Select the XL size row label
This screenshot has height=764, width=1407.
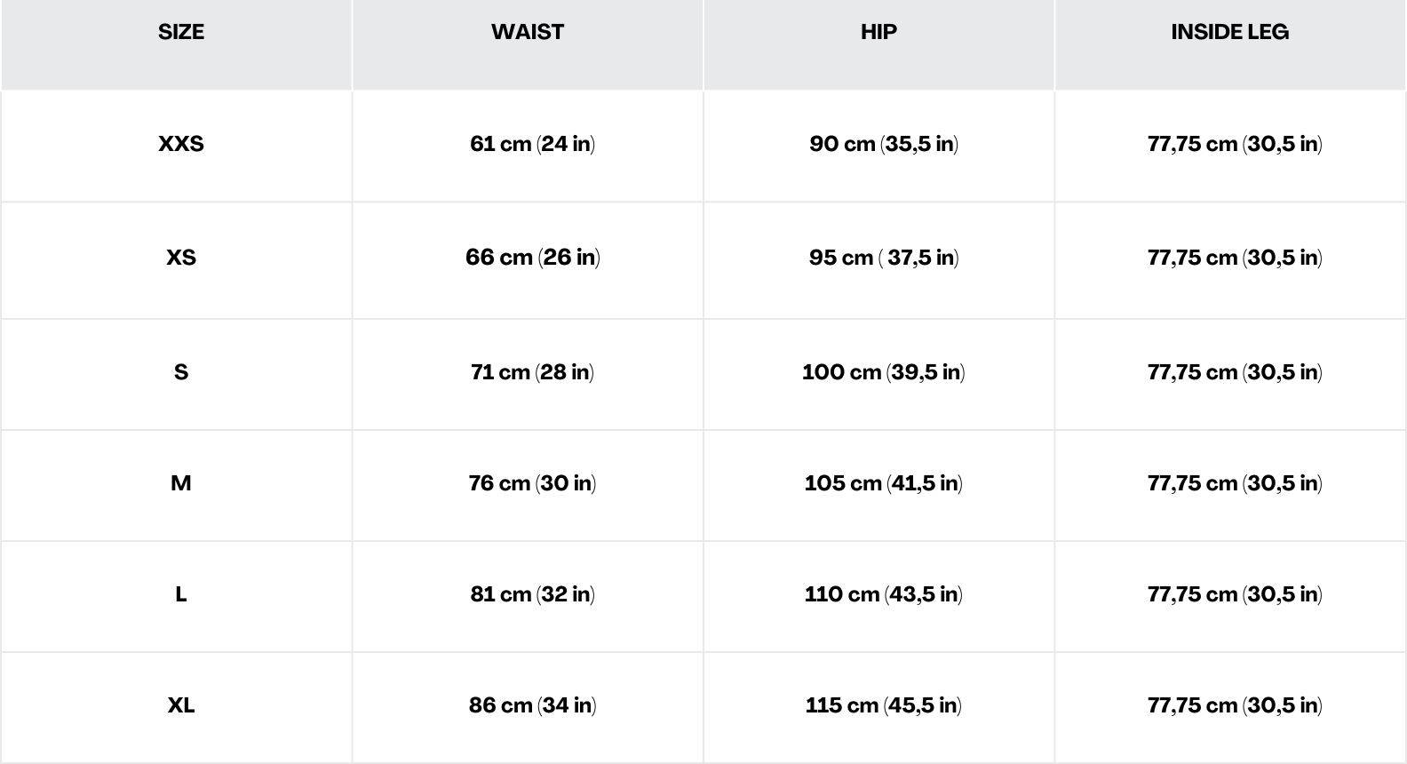coord(181,705)
